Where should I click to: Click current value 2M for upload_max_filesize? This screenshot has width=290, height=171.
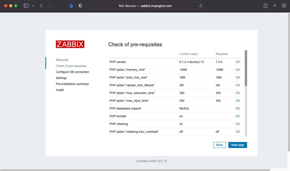(182, 85)
